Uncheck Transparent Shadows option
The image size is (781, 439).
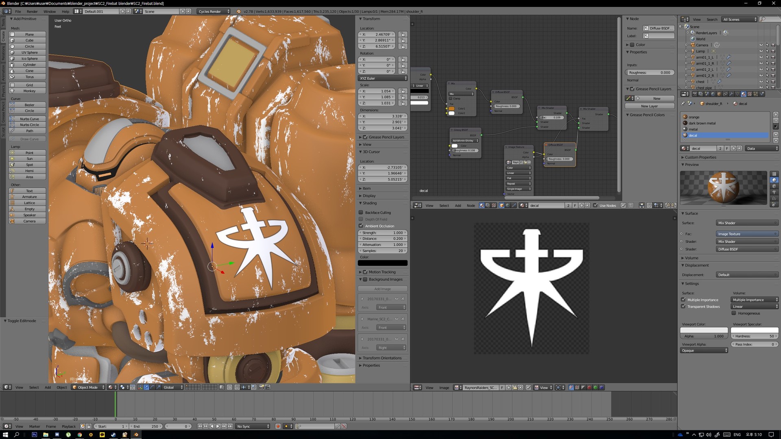(683, 306)
